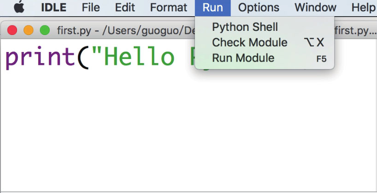Click the "Hello string in the code

coord(133,57)
